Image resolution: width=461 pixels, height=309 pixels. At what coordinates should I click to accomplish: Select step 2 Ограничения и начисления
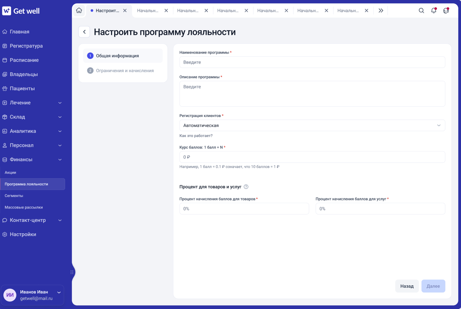pyautogui.click(x=123, y=71)
